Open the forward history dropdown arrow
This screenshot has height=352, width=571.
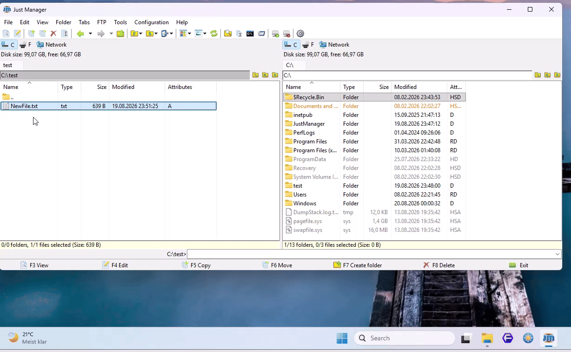[x=111, y=34]
